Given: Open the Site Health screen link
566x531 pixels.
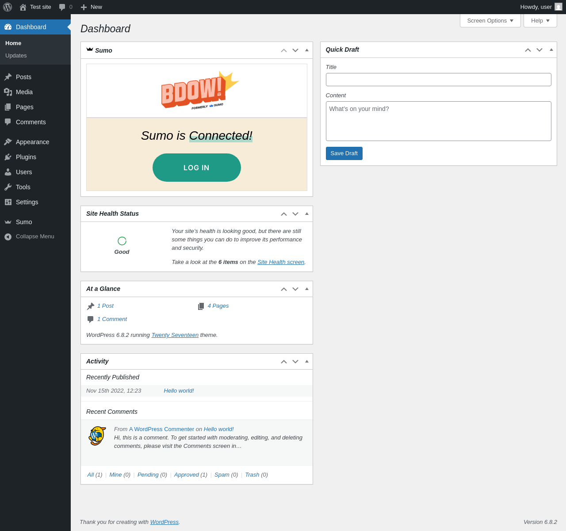Looking at the screenshot, I should pos(281,262).
